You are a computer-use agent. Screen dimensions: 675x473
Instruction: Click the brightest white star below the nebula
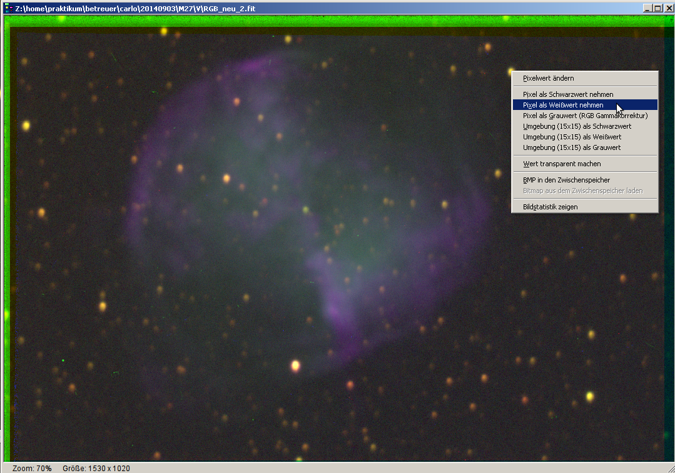click(x=295, y=366)
